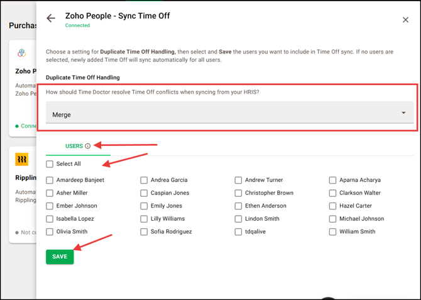Switch to the Users tab

[x=74, y=146]
